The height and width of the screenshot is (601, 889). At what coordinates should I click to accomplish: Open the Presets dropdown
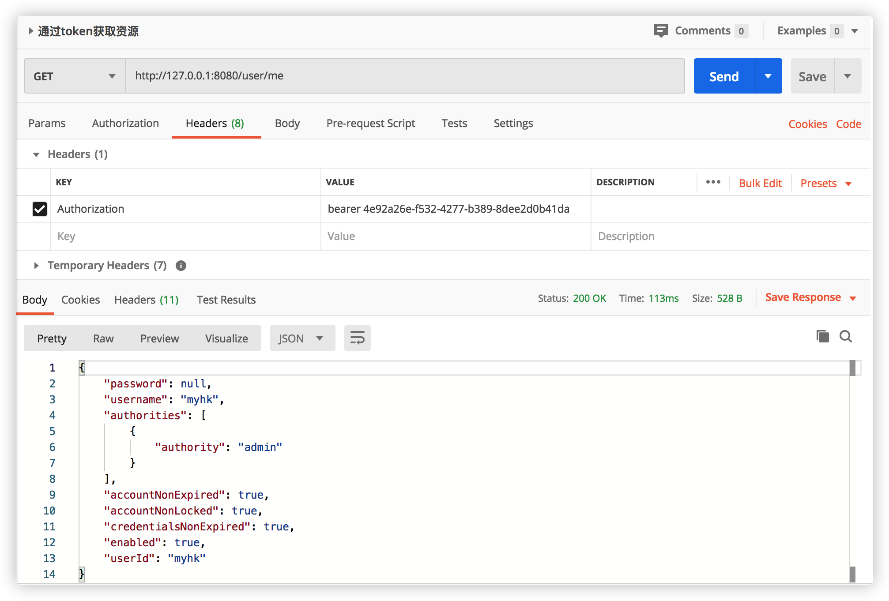click(x=825, y=183)
